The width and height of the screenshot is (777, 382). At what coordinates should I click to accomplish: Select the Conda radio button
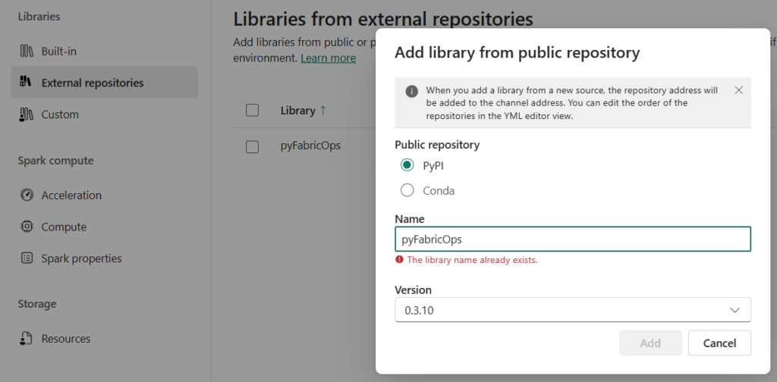407,191
